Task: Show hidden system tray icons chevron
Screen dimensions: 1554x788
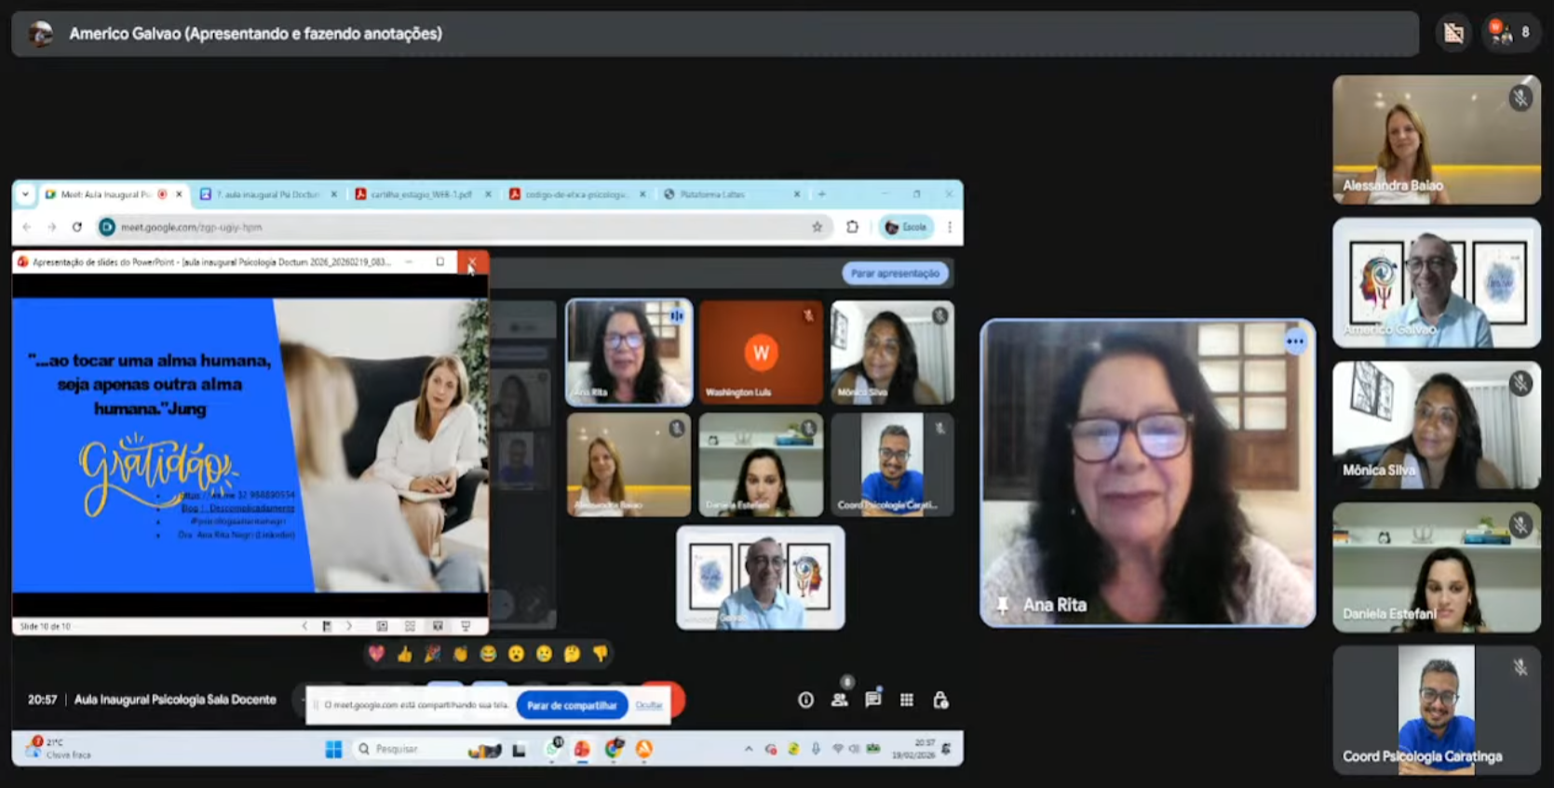Action: coord(748,749)
